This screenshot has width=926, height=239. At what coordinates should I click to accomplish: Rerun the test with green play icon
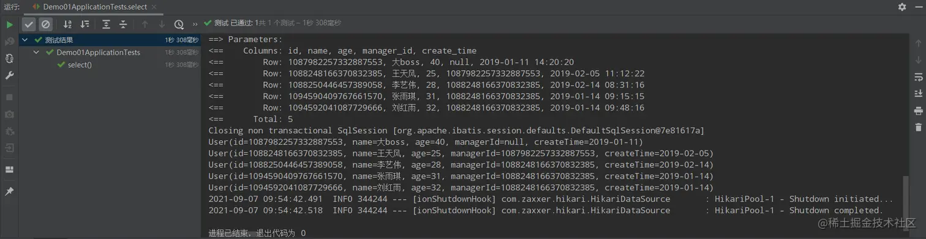[x=10, y=24]
